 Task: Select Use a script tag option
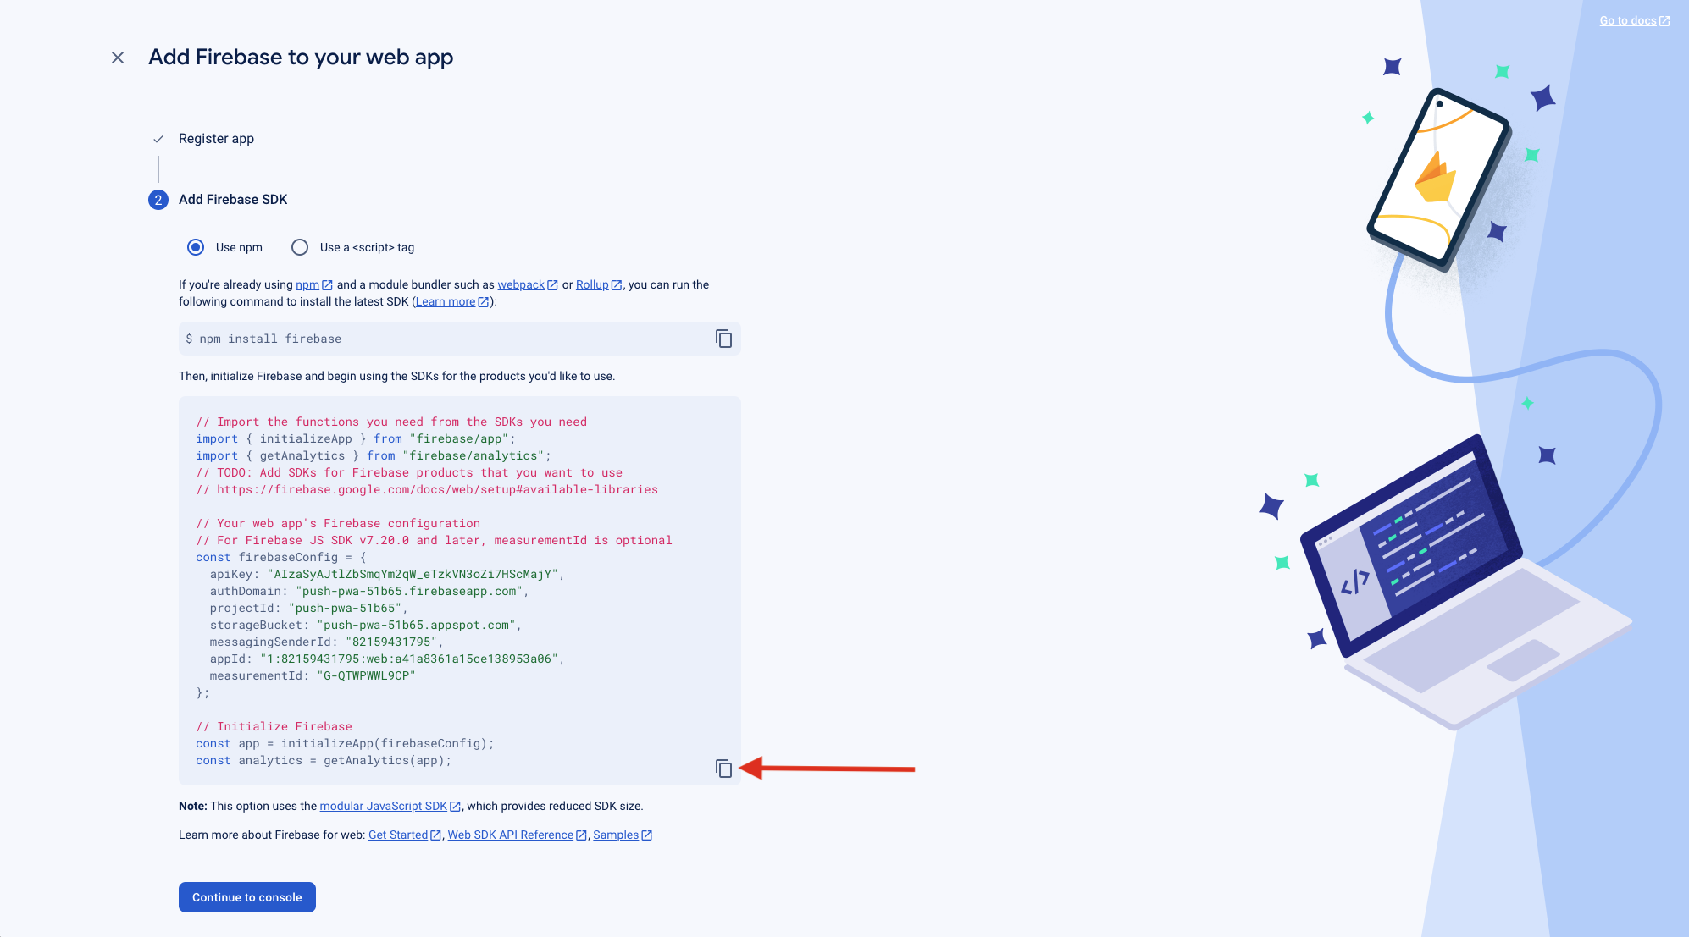[x=300, y=247]
